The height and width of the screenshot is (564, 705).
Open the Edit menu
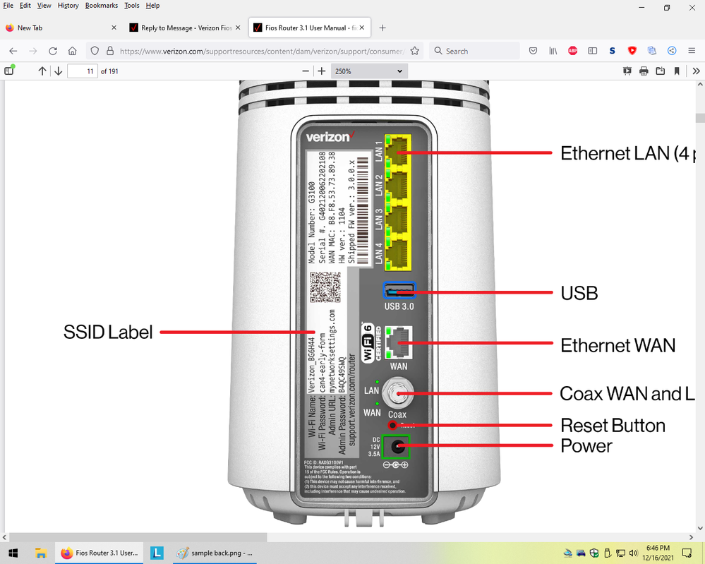[25, 6]
